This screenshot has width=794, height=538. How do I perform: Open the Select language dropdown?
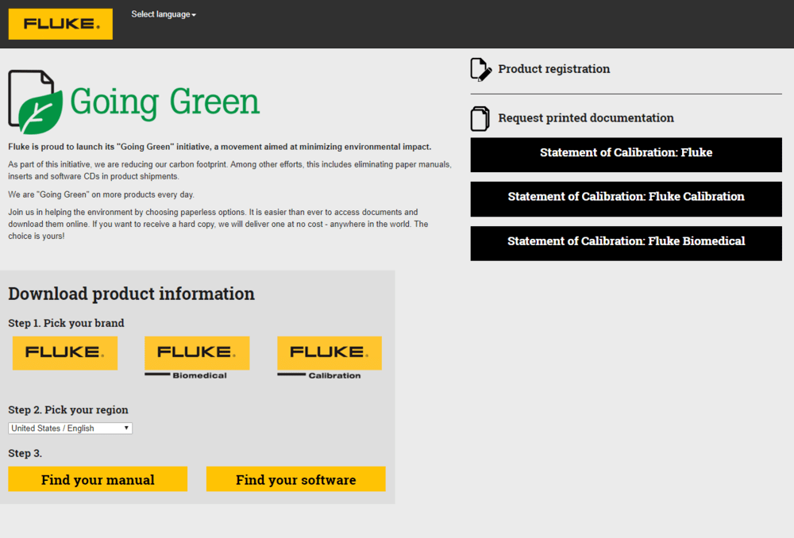163,14
